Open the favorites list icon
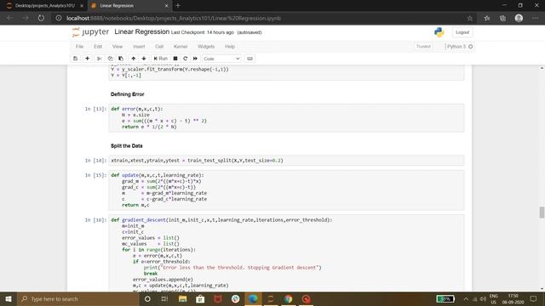This screenshot has height=306, width=545. click(x=487, y=18)
